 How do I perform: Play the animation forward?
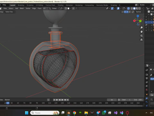pos(62,100)
